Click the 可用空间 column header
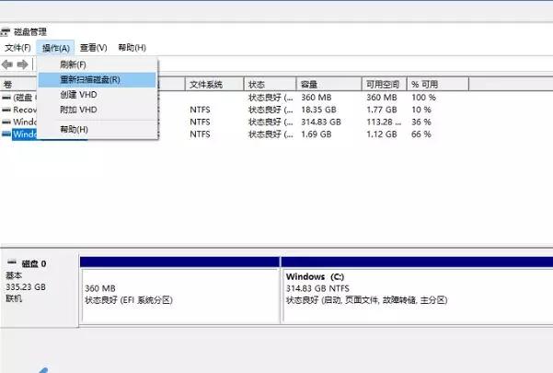The width and height of the screenshot is (553, 373). point(381,85)
